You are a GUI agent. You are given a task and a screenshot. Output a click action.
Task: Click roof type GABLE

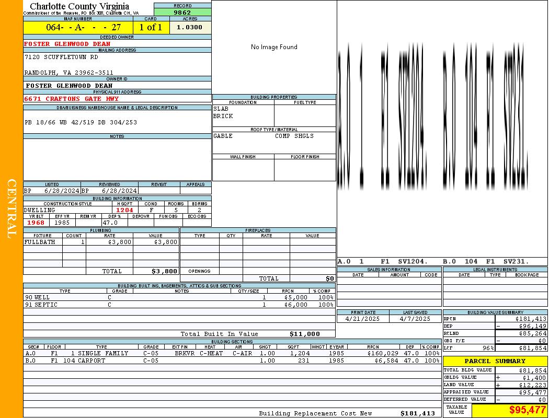[223, 136]
